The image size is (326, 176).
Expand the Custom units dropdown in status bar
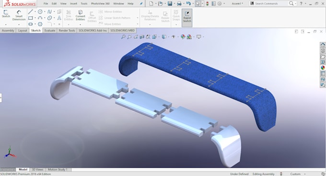coord(305,174)
